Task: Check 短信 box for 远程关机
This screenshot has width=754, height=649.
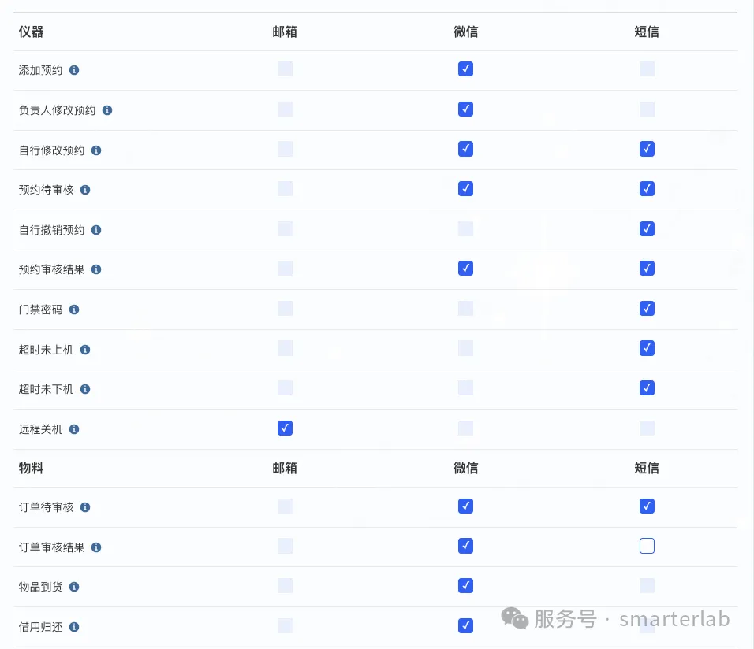Action: tap(647, 428)
